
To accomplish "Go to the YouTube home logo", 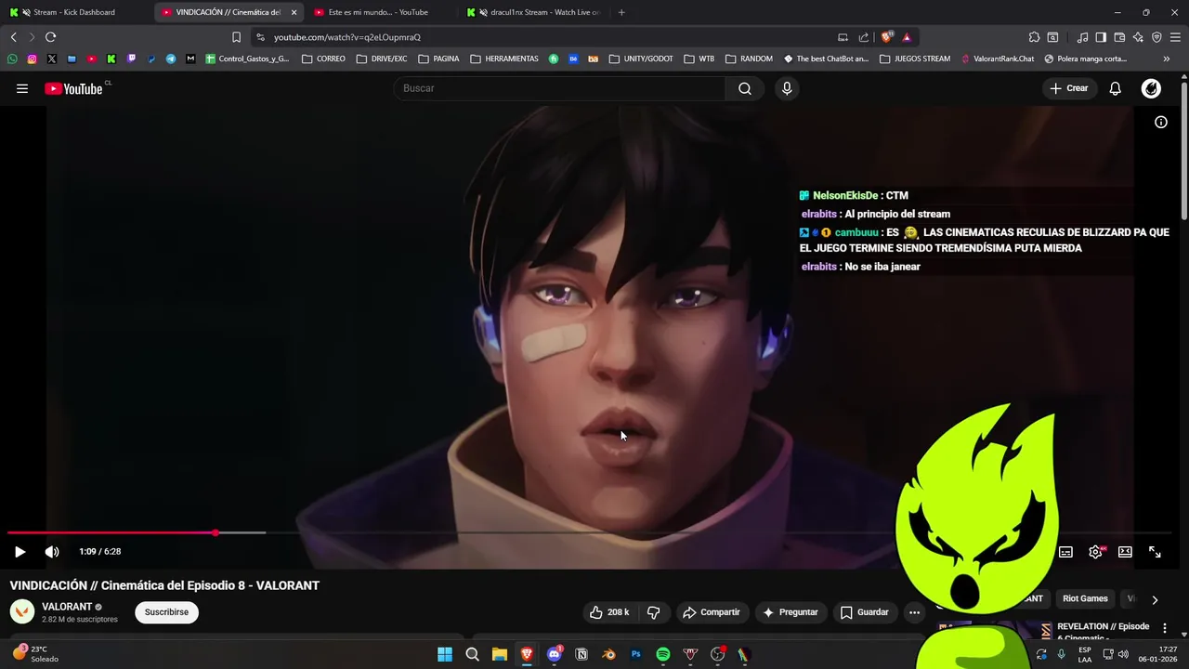I will point(73,88).
